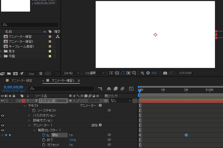Add or remove keyframe diamond for 開始

click(x=6, y=135)
